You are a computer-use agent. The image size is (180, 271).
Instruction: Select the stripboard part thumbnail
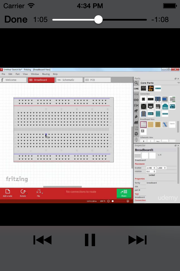[158, 124]
